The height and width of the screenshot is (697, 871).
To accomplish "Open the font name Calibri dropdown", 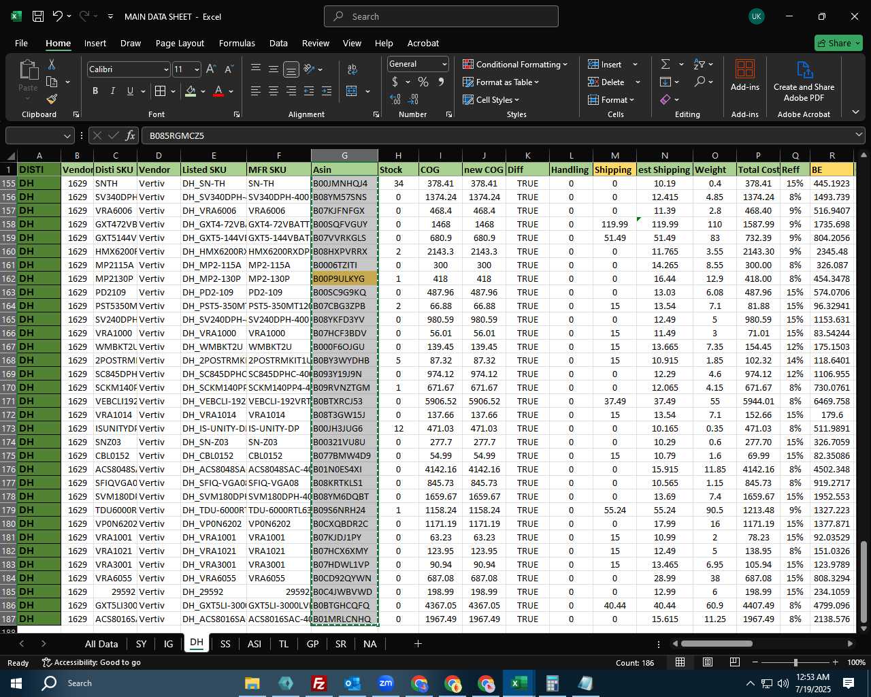I will (165, 69).
